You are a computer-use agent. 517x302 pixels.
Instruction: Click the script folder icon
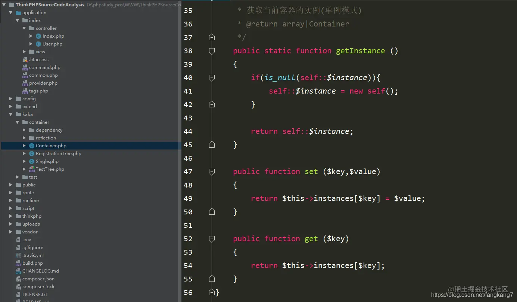coord(18,208)
